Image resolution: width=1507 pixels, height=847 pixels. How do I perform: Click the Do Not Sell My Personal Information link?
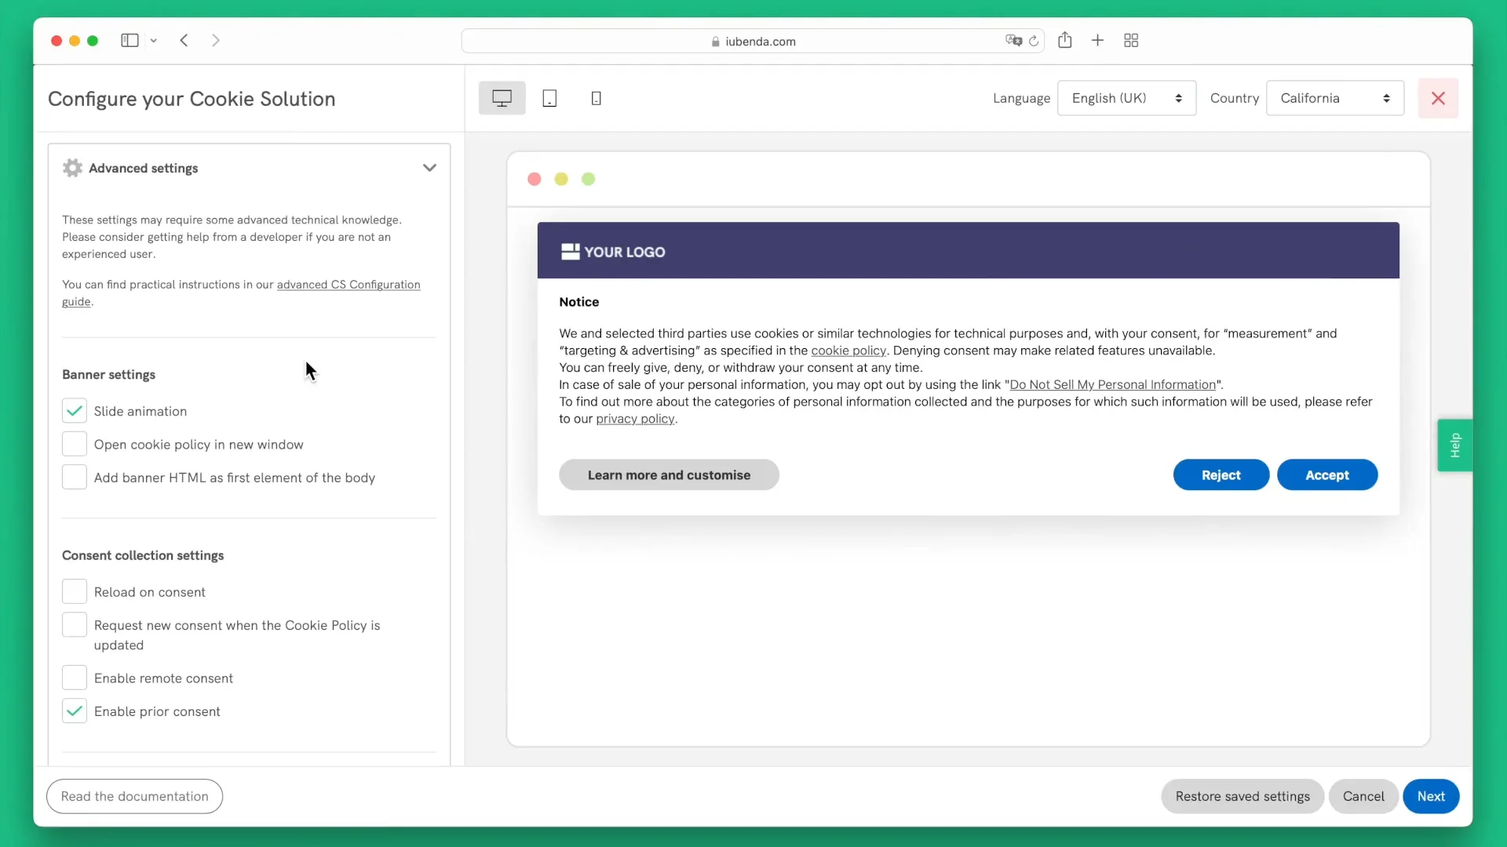pyautogui.click(x=1113, y=384)
